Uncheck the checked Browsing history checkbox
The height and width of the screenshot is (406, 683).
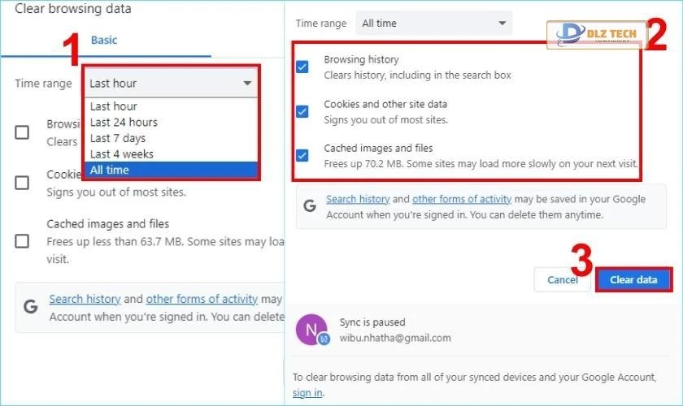pyautogui.click(x=302, y=67)
